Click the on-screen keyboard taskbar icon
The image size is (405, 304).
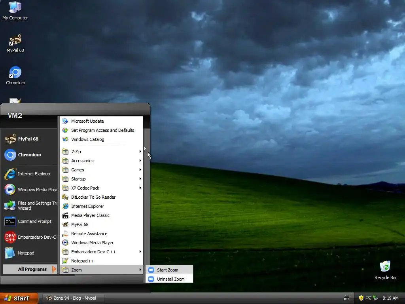(346, 298)
